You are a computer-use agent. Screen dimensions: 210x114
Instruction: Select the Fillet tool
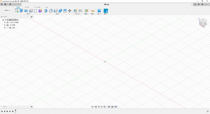[51, 11]
